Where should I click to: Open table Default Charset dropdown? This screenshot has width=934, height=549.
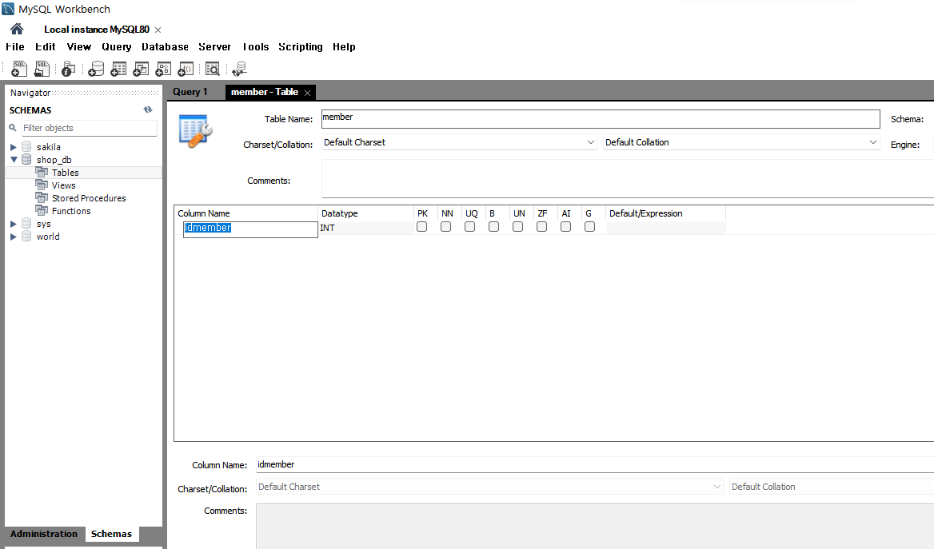[x=459, y=142]
